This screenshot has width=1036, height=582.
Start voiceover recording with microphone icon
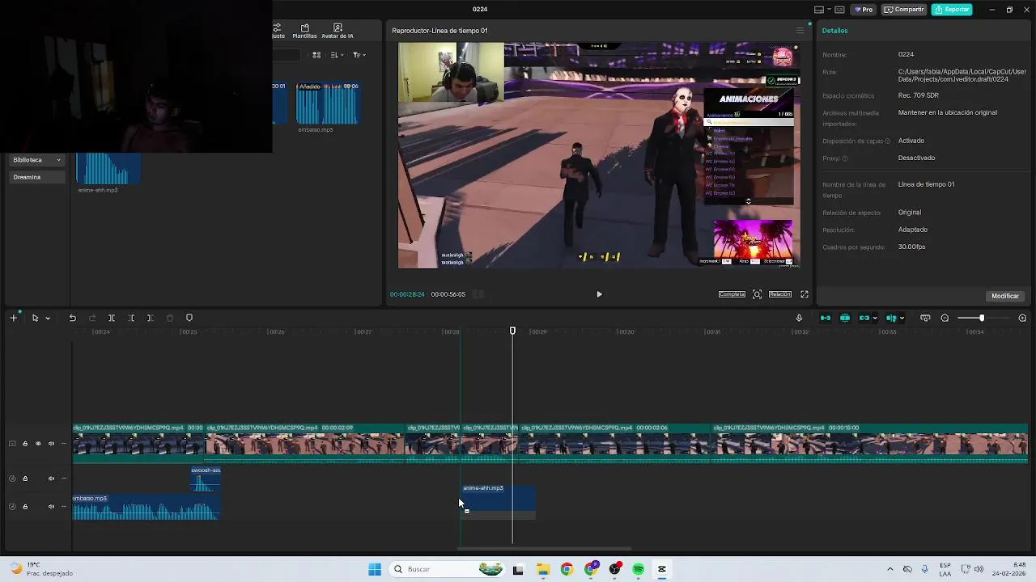[x=799, y=318]
